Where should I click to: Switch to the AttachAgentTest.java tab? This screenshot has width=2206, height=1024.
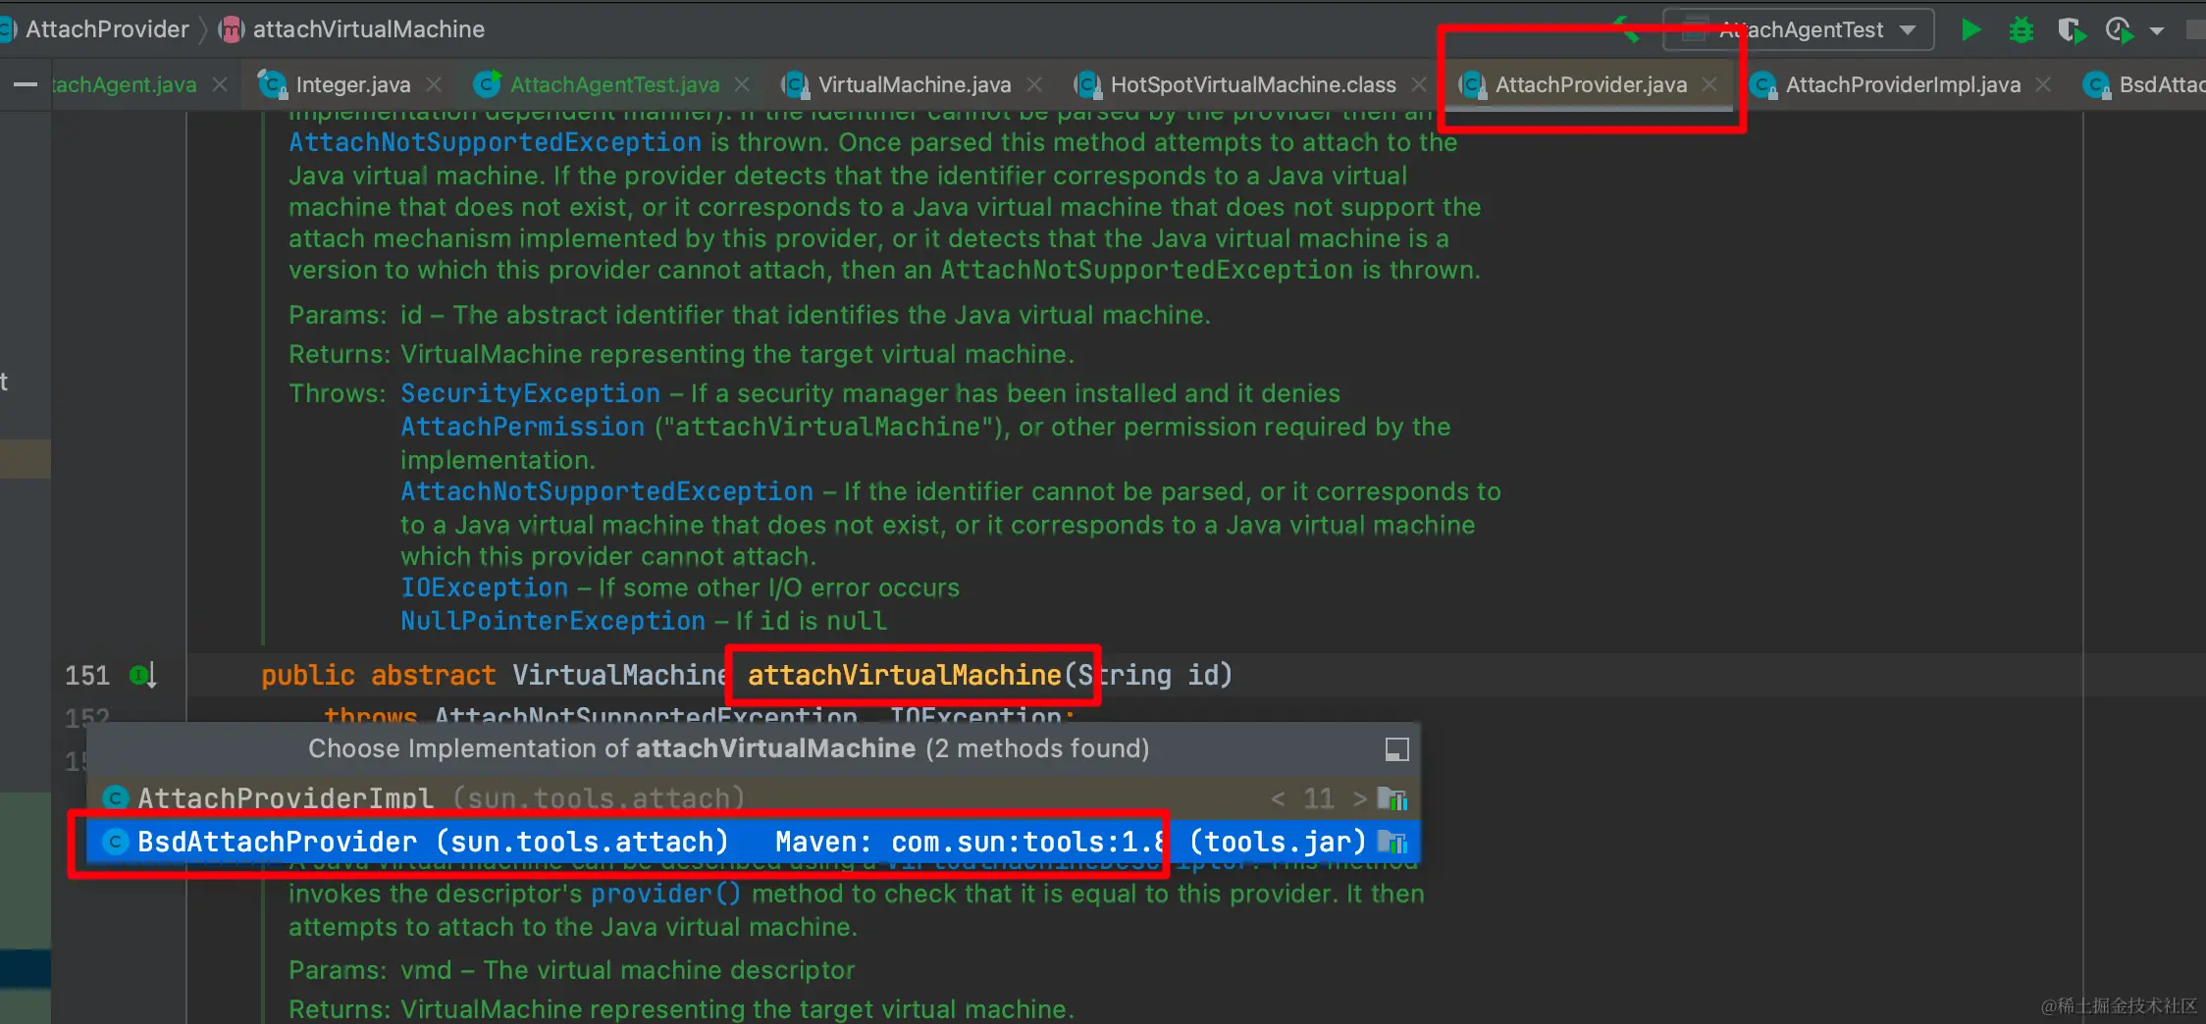pos(614,85)
